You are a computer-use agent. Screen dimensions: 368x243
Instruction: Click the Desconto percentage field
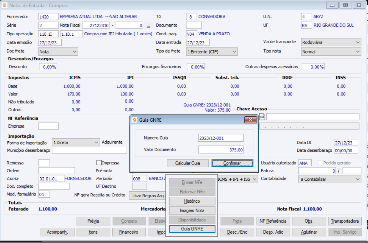[48, 67]
